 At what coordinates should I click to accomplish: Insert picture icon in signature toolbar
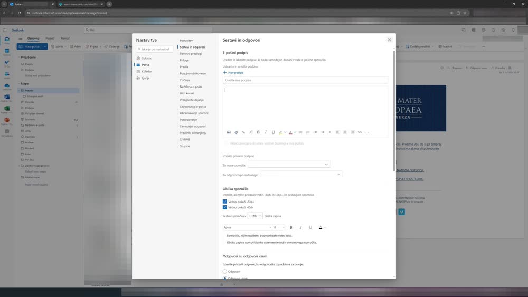coord(229,132)
